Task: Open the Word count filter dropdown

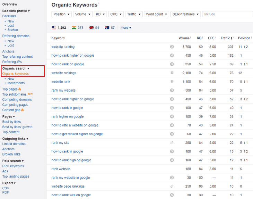Action: point(156,14)
